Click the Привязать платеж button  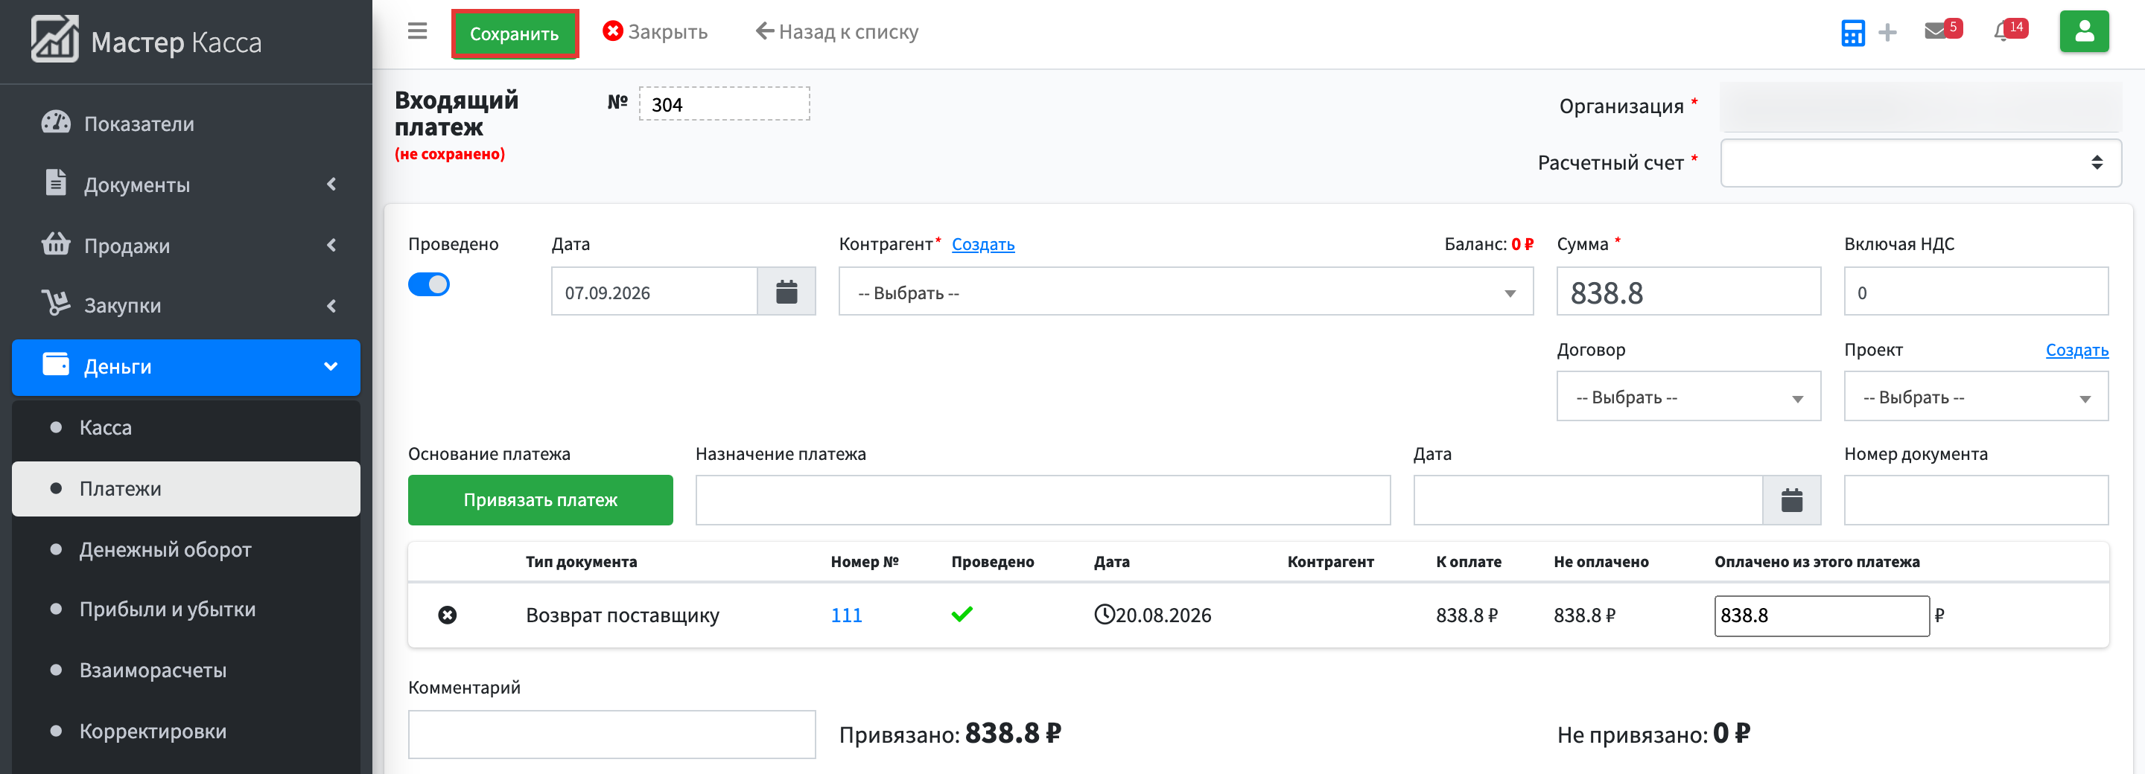(539, 499)
